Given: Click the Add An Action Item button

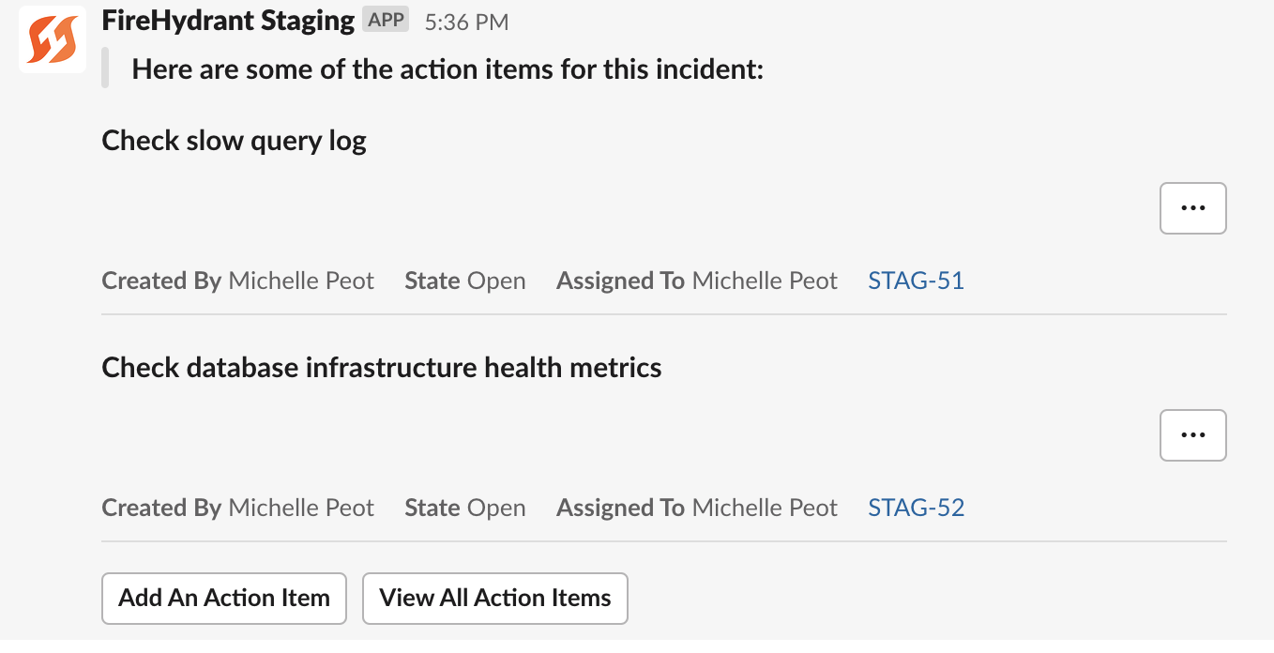Looking at the screenshot, I should click(x=223, y=598).
